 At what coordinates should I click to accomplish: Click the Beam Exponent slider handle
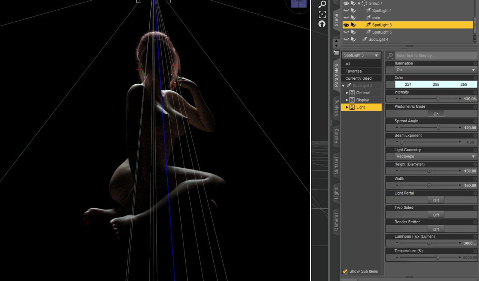[402, 142]
